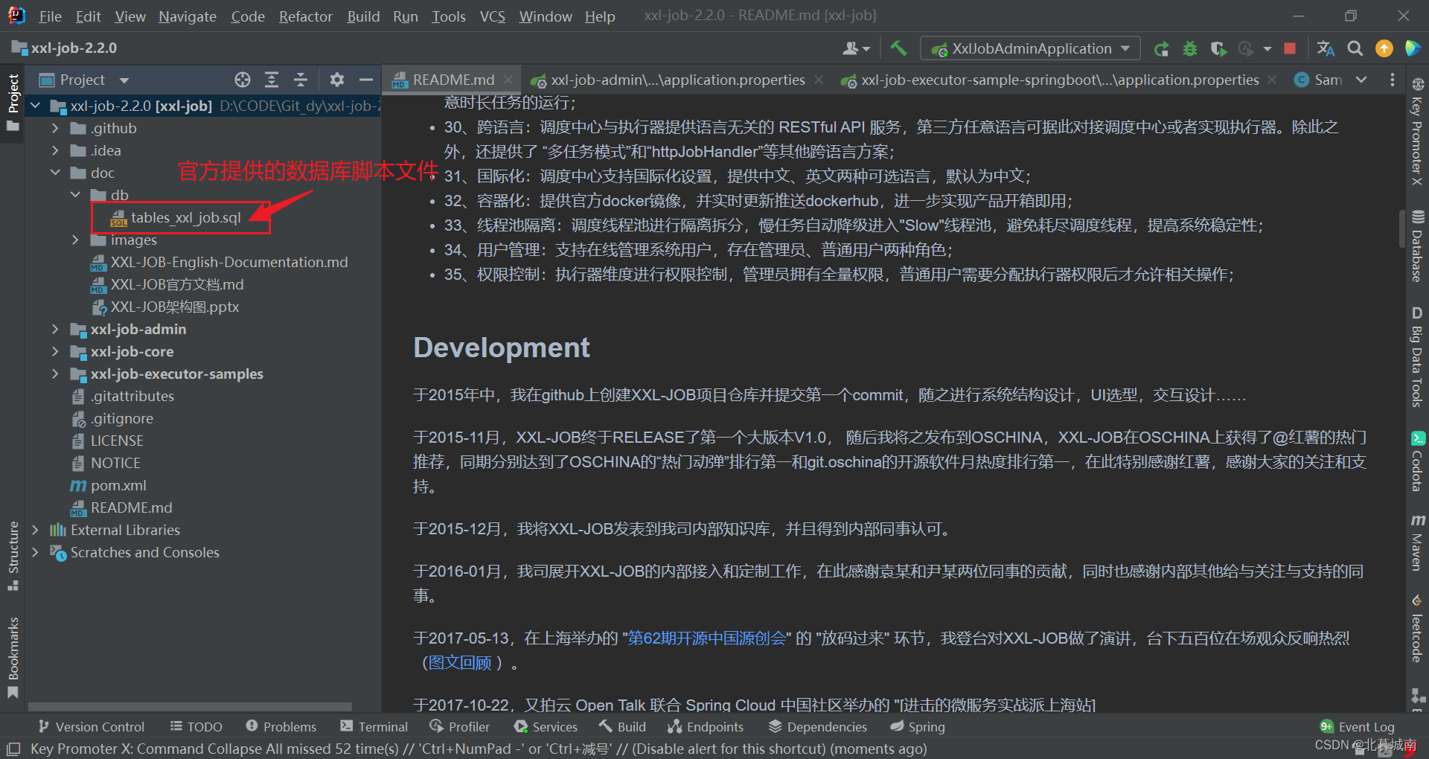Open the Translate icon in toolbar
1429x759 pixels.
(1326, 49)
